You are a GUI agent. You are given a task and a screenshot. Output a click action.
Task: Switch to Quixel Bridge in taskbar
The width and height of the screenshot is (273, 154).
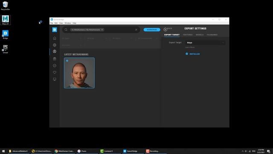(133, 151)
